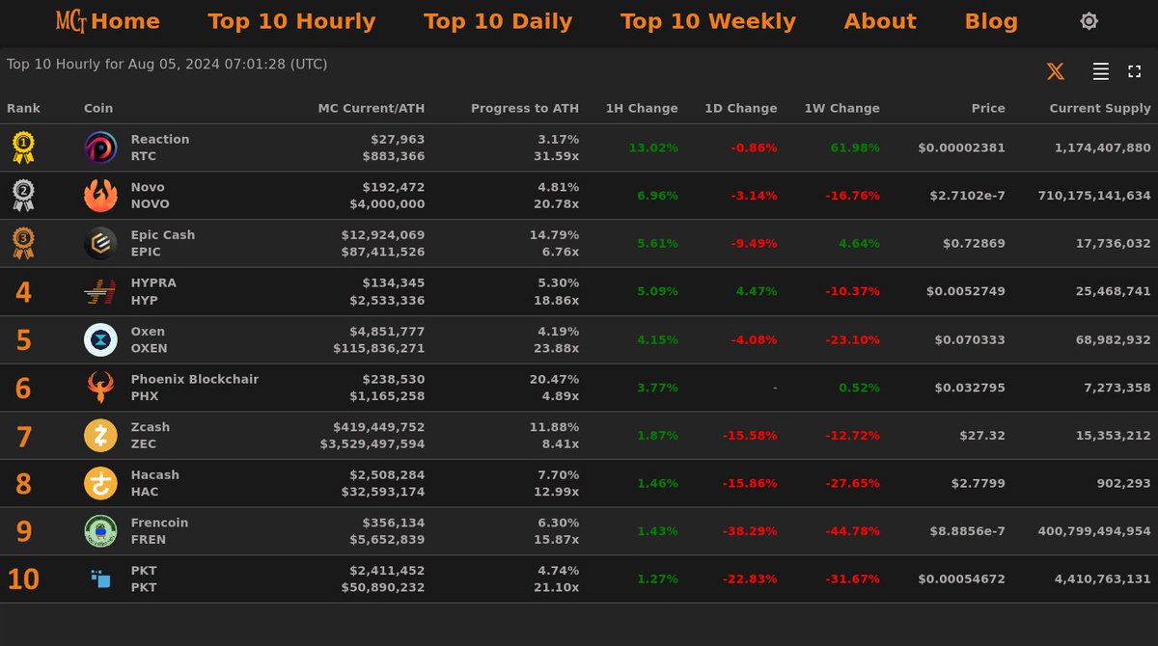Sort by 1D Change column header
Viewport: 1158px width, 646px height.
(741, 109)
